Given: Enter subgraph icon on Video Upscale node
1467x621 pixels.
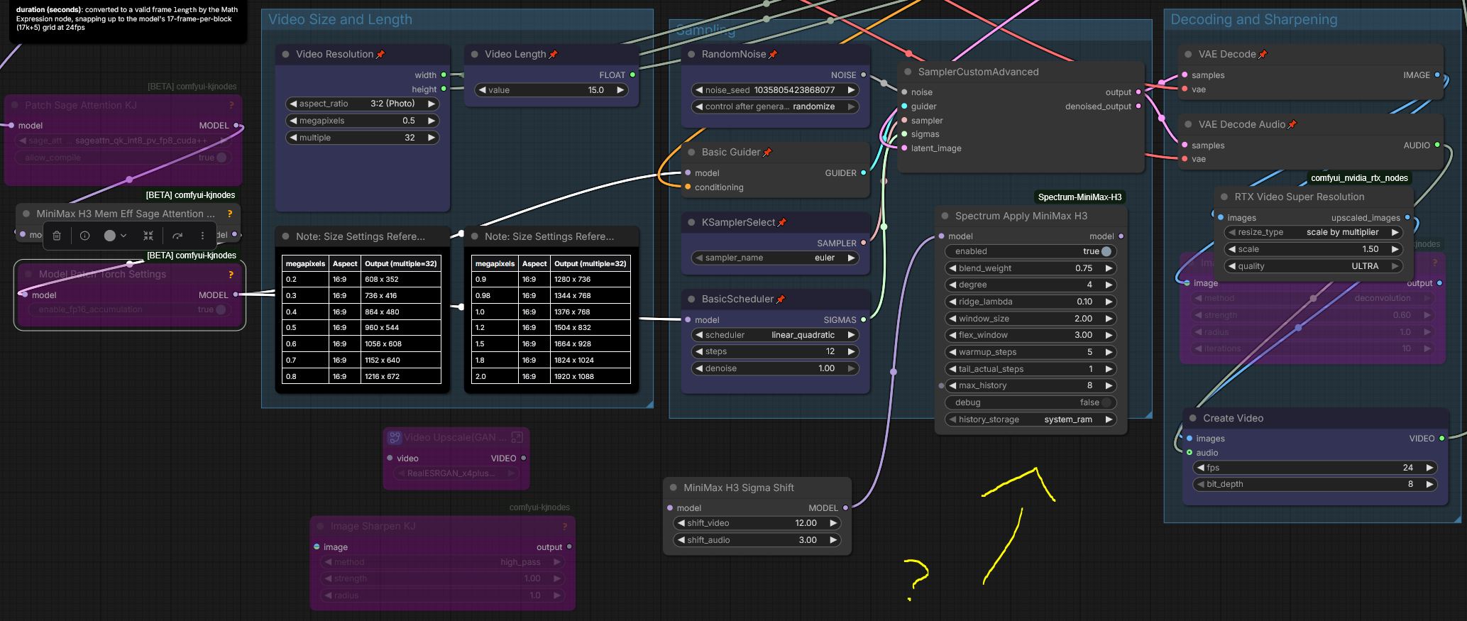Looking at the screenshot, I should point(517,437).
